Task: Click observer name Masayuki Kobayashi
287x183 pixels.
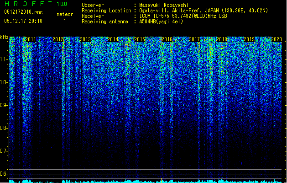Action: tap(164, 5)
